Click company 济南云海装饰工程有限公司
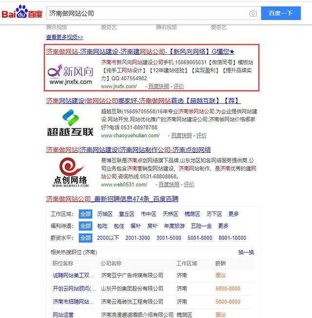Viewport: 312px width, 318px height. 132,301
